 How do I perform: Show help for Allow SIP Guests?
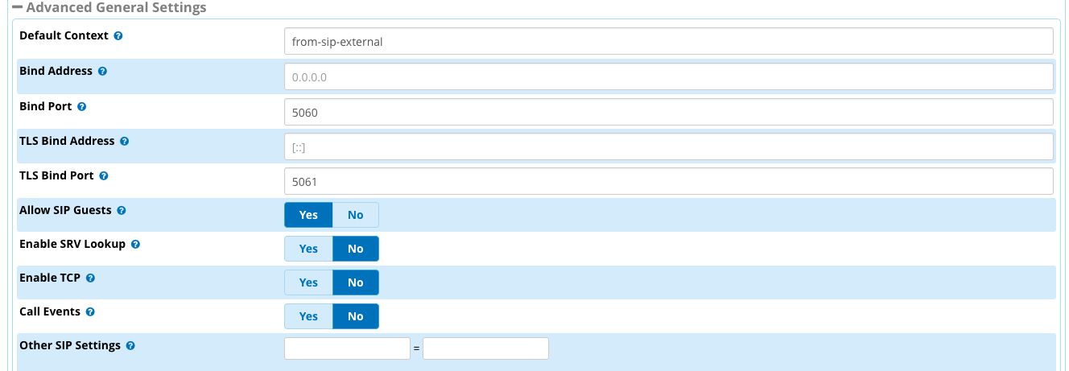click(121, 210)
